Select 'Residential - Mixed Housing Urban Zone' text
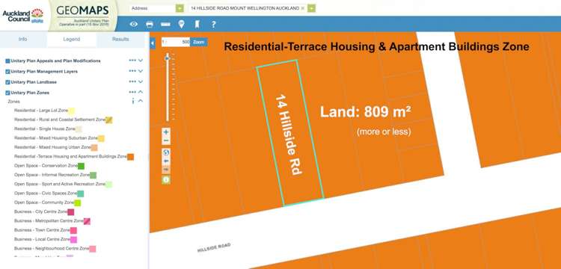 [52, 147]
